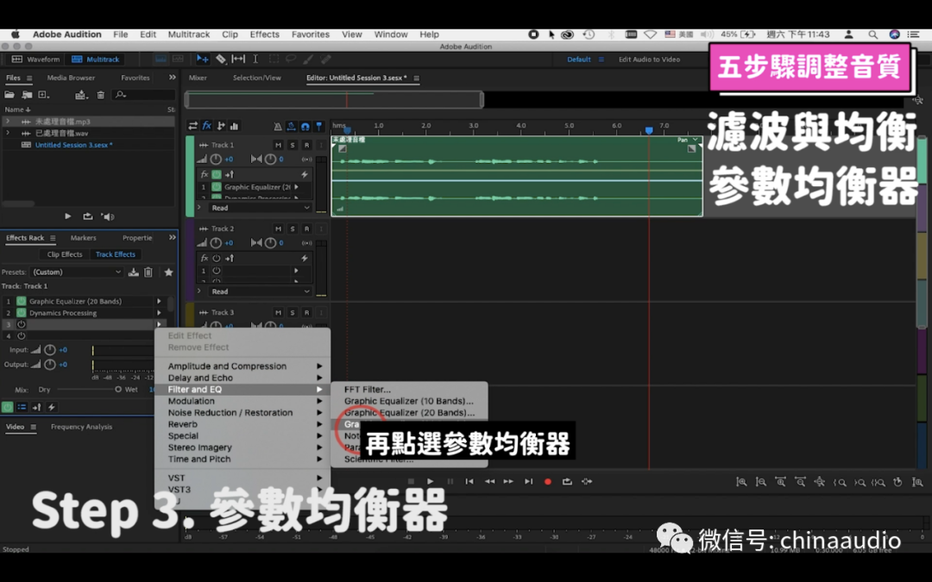
Task: Choose Graphic Equalizer (10 Bands) menu item
Action: pyautogui.click(x=409, y=401)
